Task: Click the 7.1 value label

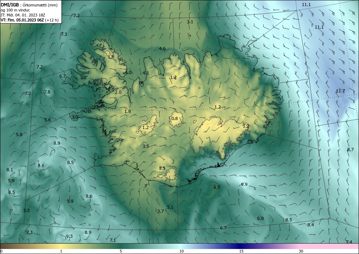Action: click(113, 240)
